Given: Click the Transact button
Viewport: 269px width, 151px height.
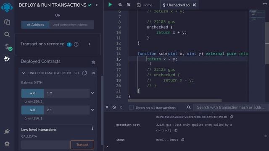Looking at the screenshot, I should 82,145.
